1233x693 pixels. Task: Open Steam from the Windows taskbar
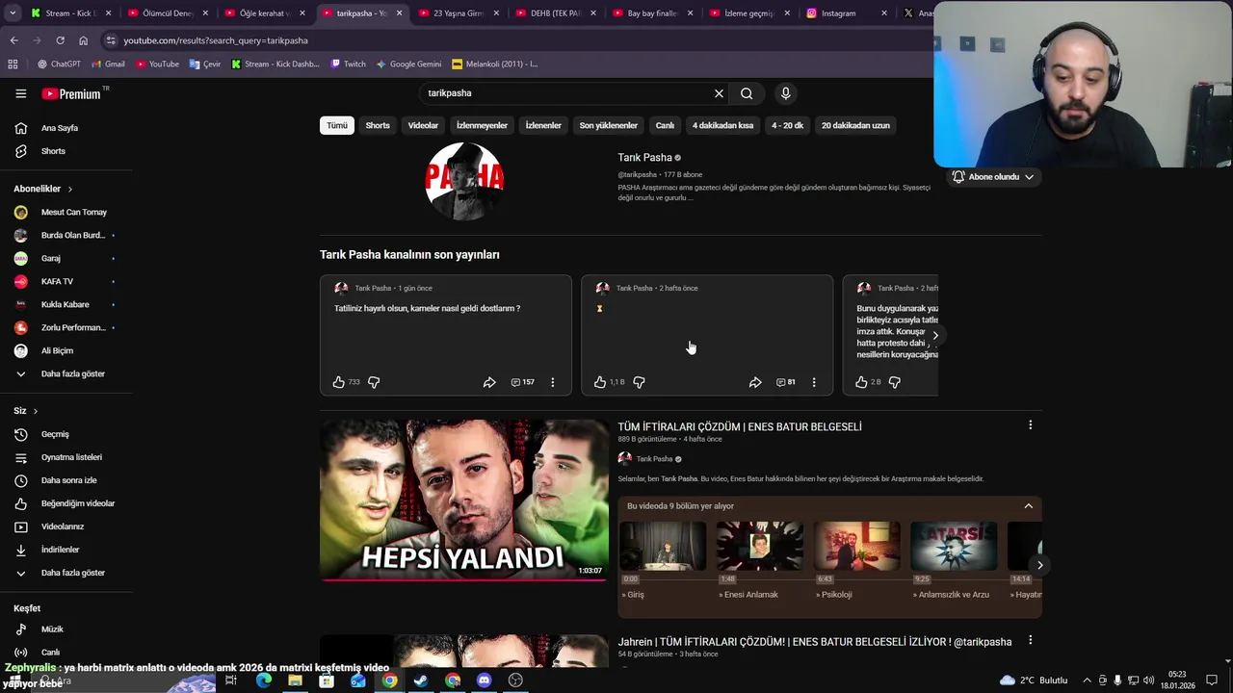click(421, 680)
